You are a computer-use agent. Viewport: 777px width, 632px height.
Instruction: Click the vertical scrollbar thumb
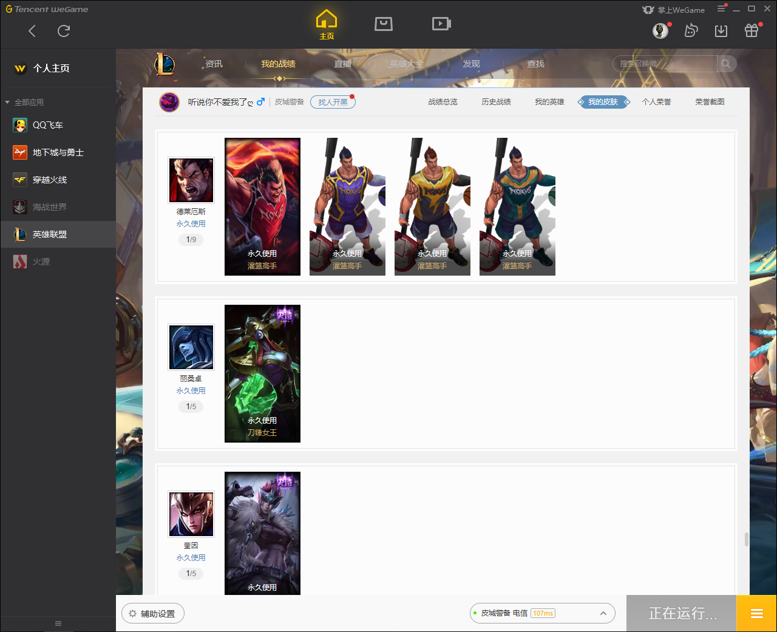[x=746, y=539]
